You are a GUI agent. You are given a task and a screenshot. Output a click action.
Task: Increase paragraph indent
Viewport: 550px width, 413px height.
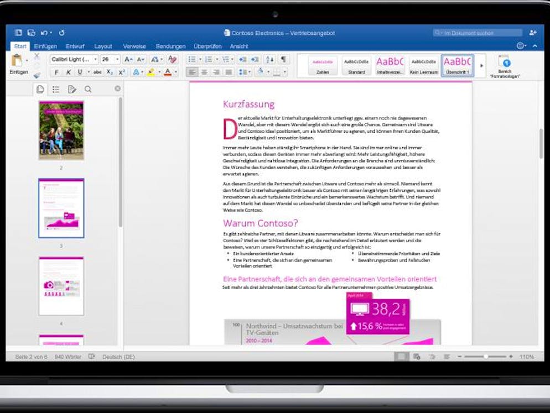pos(255,60)
